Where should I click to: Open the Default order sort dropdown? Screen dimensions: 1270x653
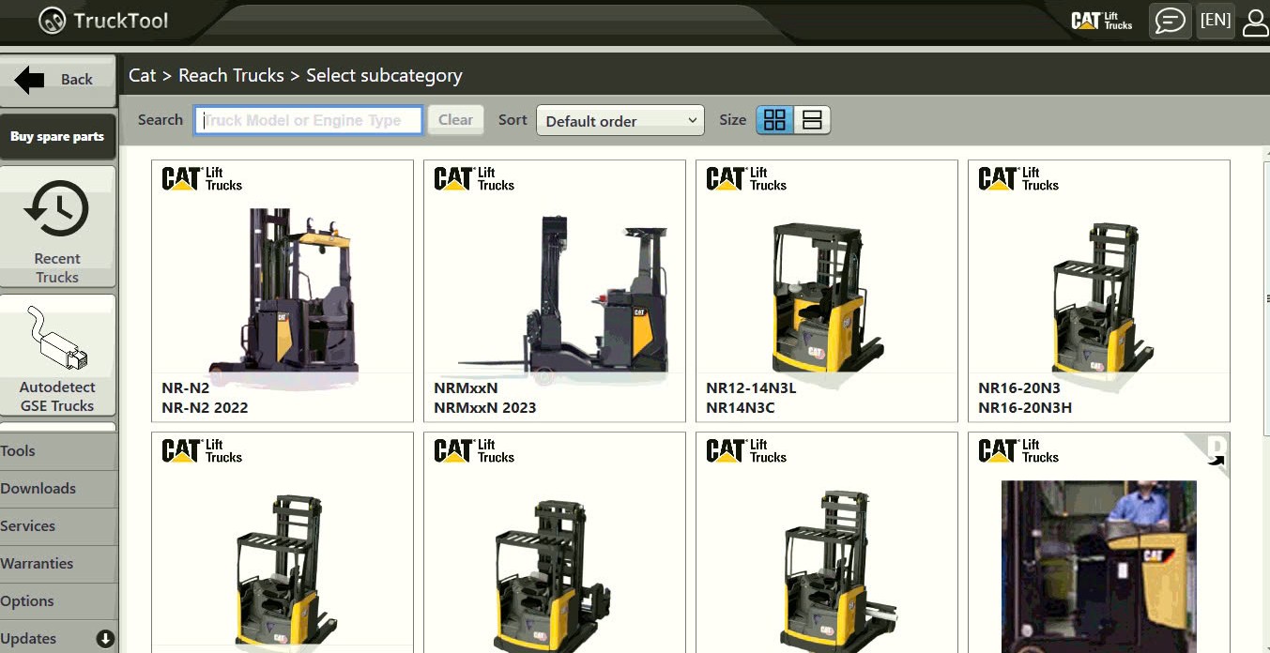point(620,120)
